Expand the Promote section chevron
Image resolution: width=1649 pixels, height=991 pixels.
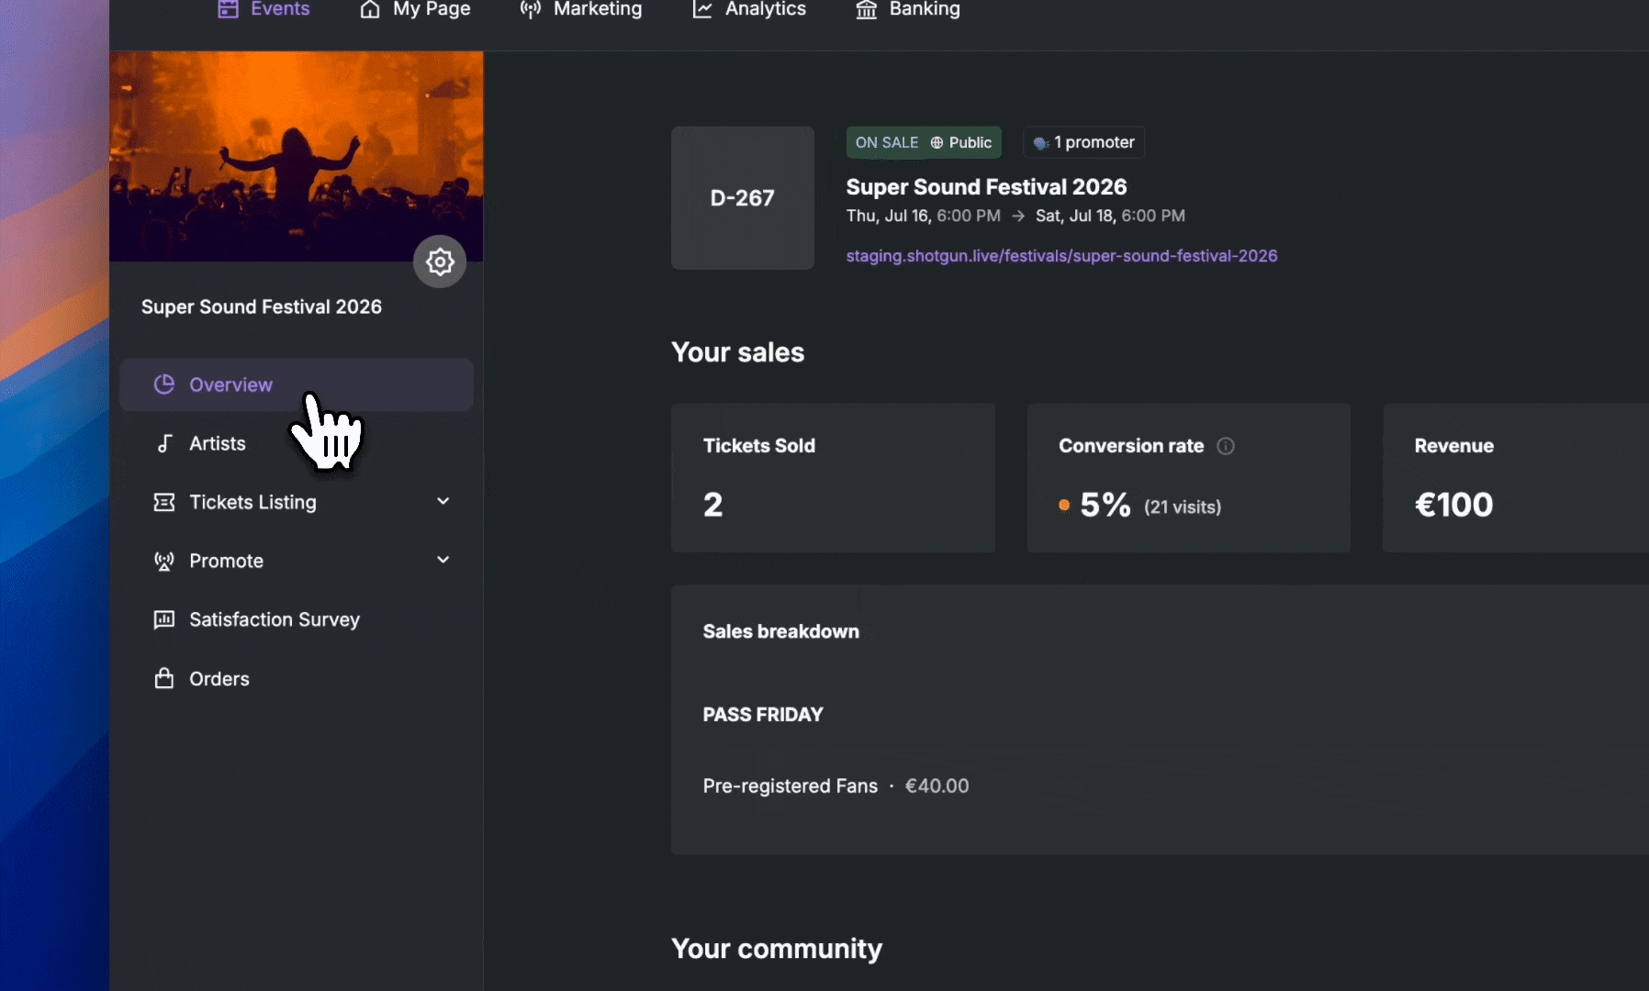[443, 560]
